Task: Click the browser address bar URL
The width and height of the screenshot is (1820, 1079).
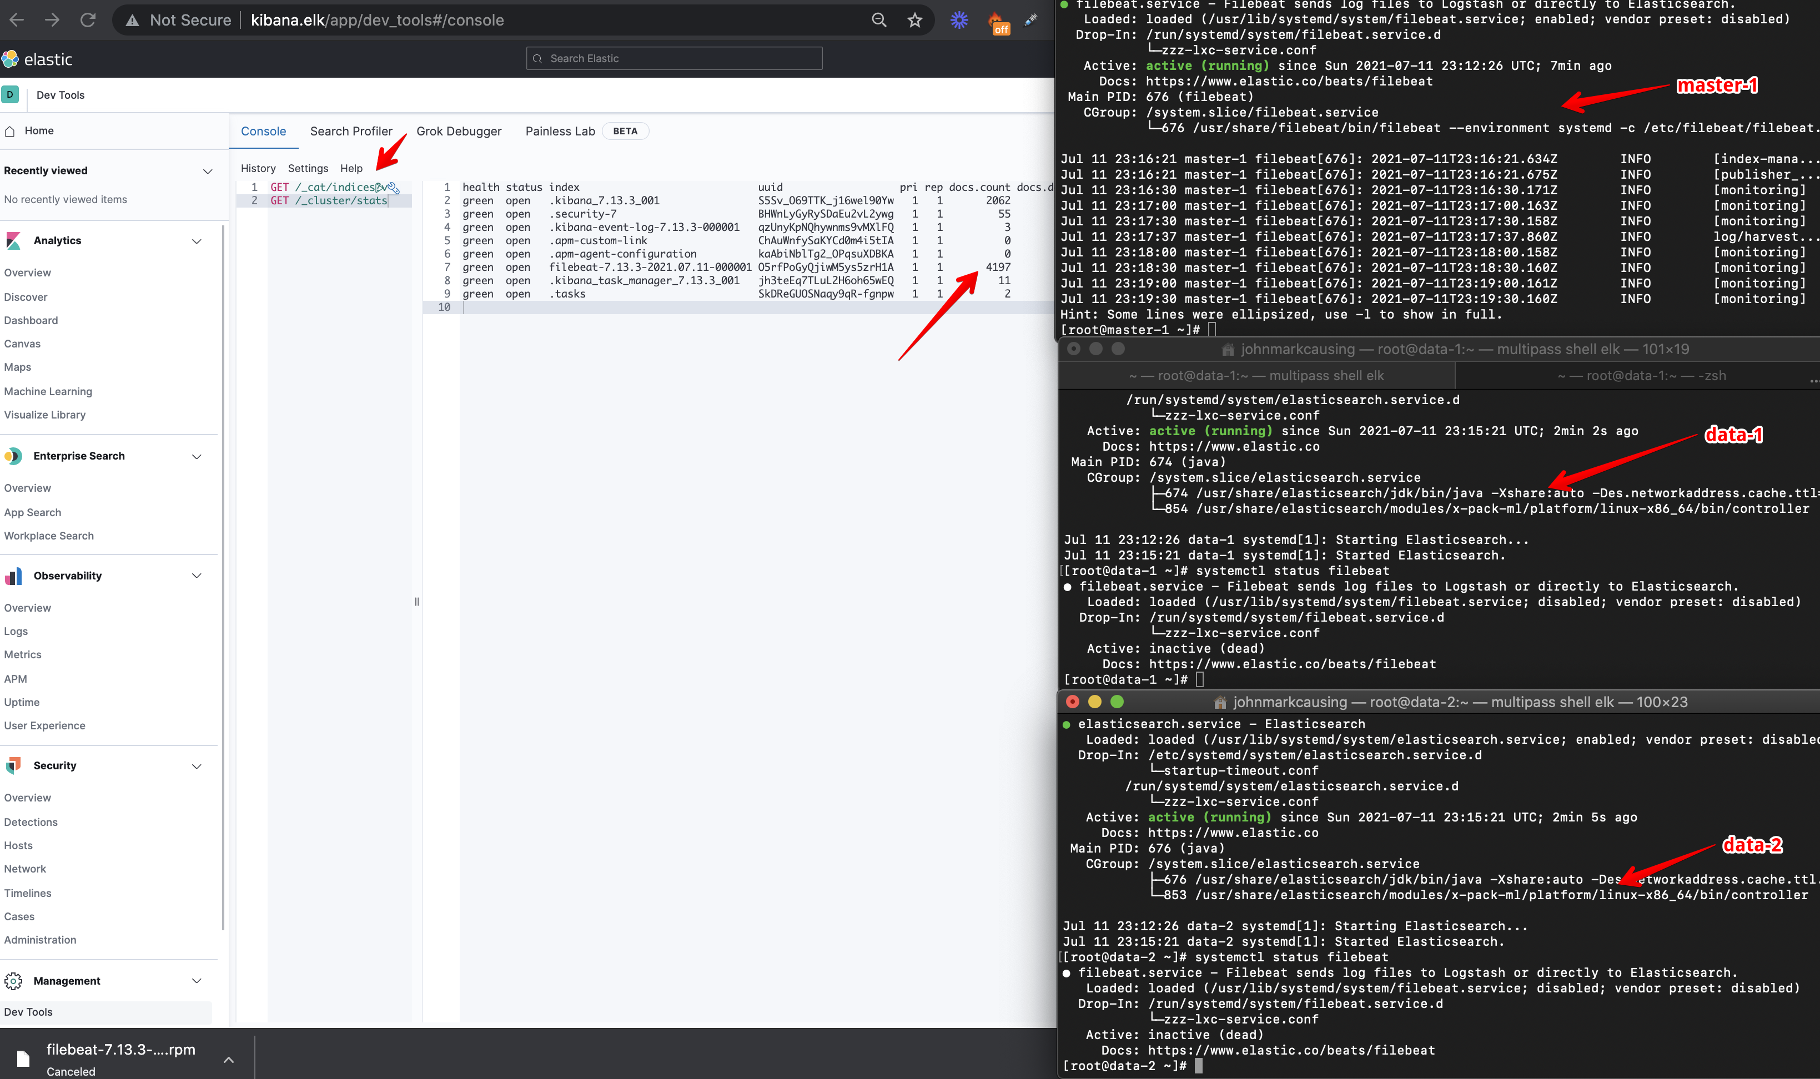Action: [376, 21]
